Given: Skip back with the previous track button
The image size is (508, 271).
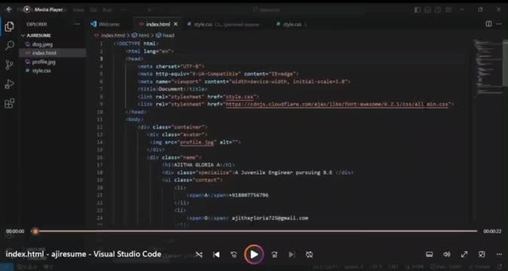Looking at the screenshot, I should (216, 254).
